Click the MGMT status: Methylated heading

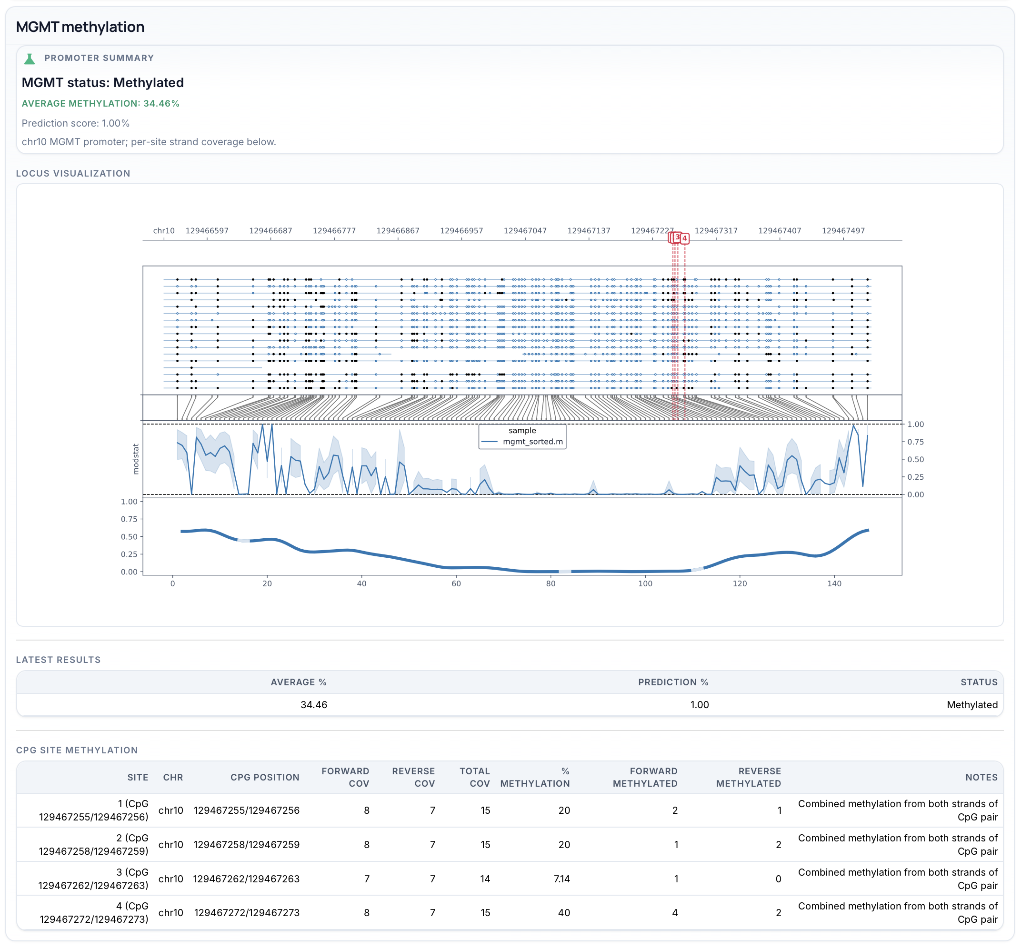(103, 83)
